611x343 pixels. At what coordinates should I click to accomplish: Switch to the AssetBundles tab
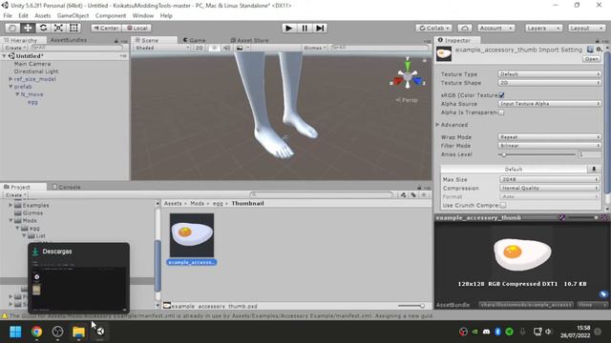(x=69, y=40)
